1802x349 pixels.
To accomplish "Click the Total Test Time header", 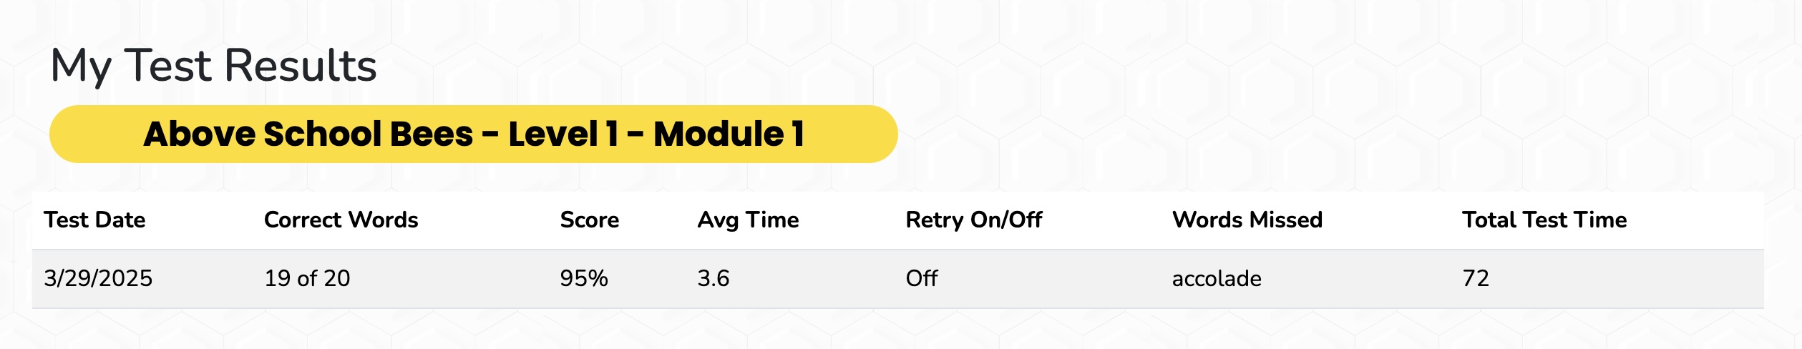I will click(x=1544, y=220).
